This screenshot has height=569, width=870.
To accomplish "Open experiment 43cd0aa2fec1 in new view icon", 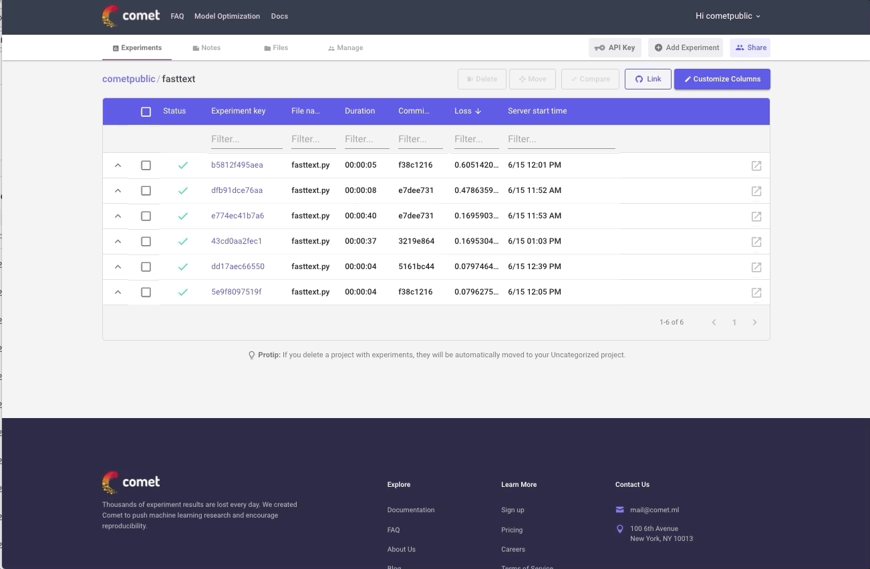I will pyautogui.click(x=756, y=242).
